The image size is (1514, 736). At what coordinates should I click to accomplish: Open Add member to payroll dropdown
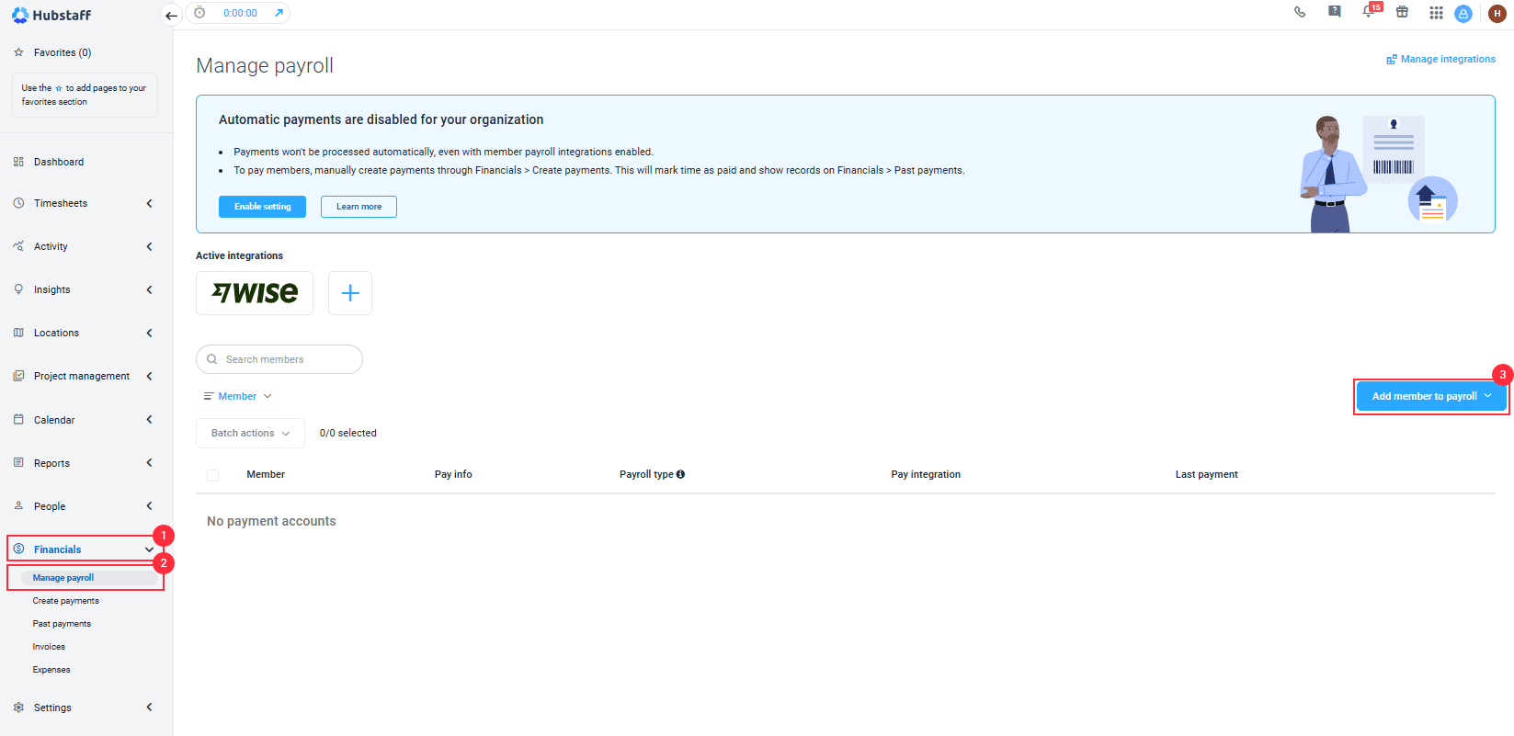click(x=1431, y=396)
